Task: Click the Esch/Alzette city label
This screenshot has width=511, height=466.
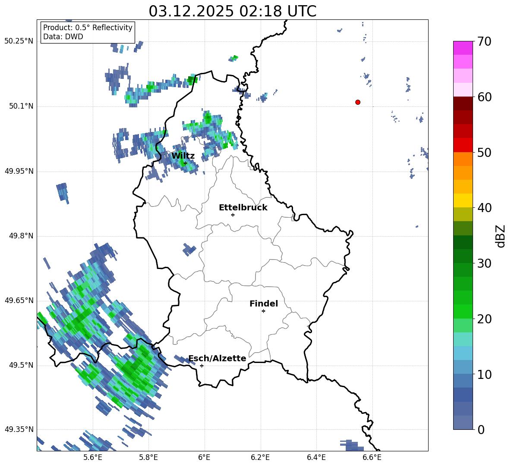Action: [218, 358]
